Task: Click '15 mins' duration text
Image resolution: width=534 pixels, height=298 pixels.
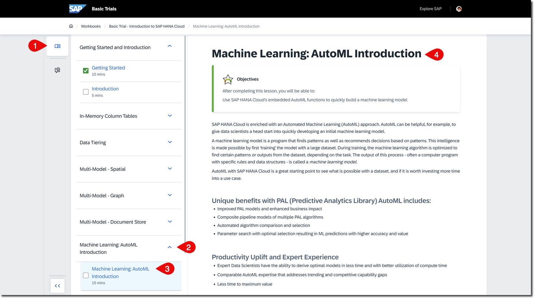Action: [98, 283]
